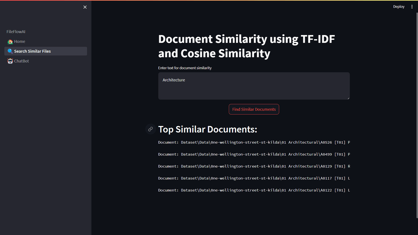Open the three-dot main menu

click(412, 7)
